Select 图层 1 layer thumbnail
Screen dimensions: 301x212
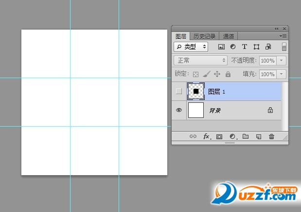coord(196,91)
